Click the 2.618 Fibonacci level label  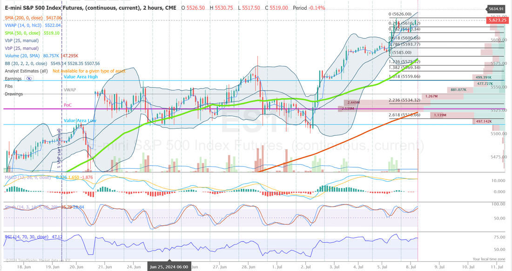coord(404,115)
